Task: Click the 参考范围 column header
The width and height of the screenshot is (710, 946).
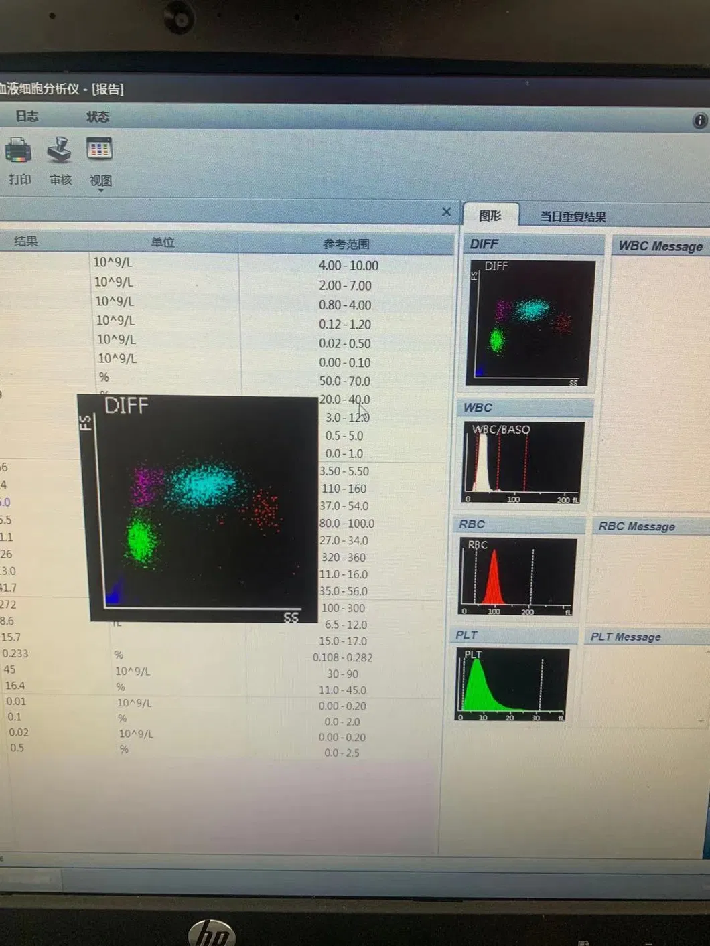Action: pyautogui.click(x=345, y=242)
